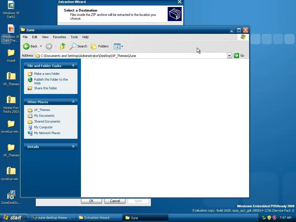The image size is (296, 222).
Task: Click the Up one level folder icon
Action: click(63, 46)
